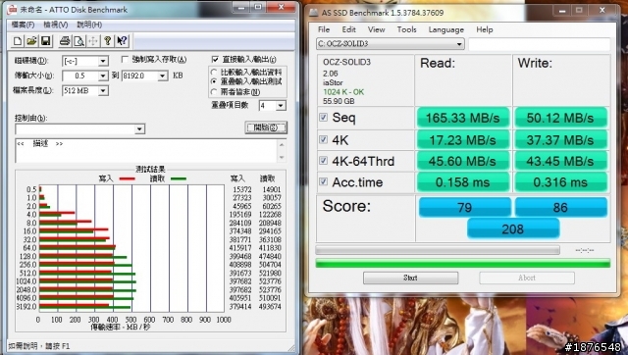Uncheck the 4K test checkbox

(323, 139)
